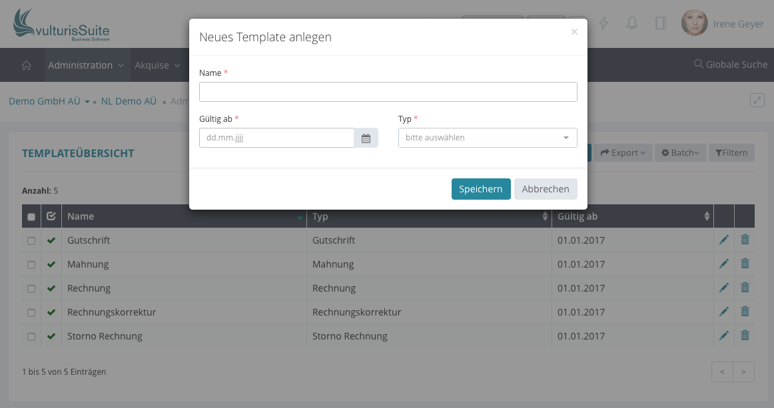Screen dimensions: 774x408
Task: Select the Rechnung row checkbox
Action: pyautogui.click(x=31, y=289)
